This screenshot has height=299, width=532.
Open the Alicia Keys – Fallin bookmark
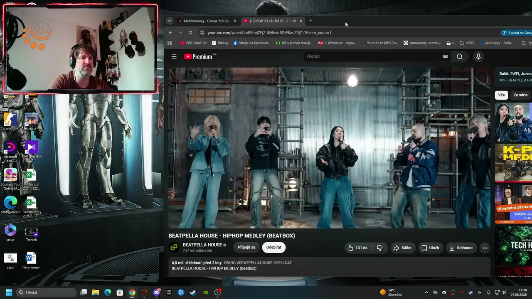pos(496,43)
